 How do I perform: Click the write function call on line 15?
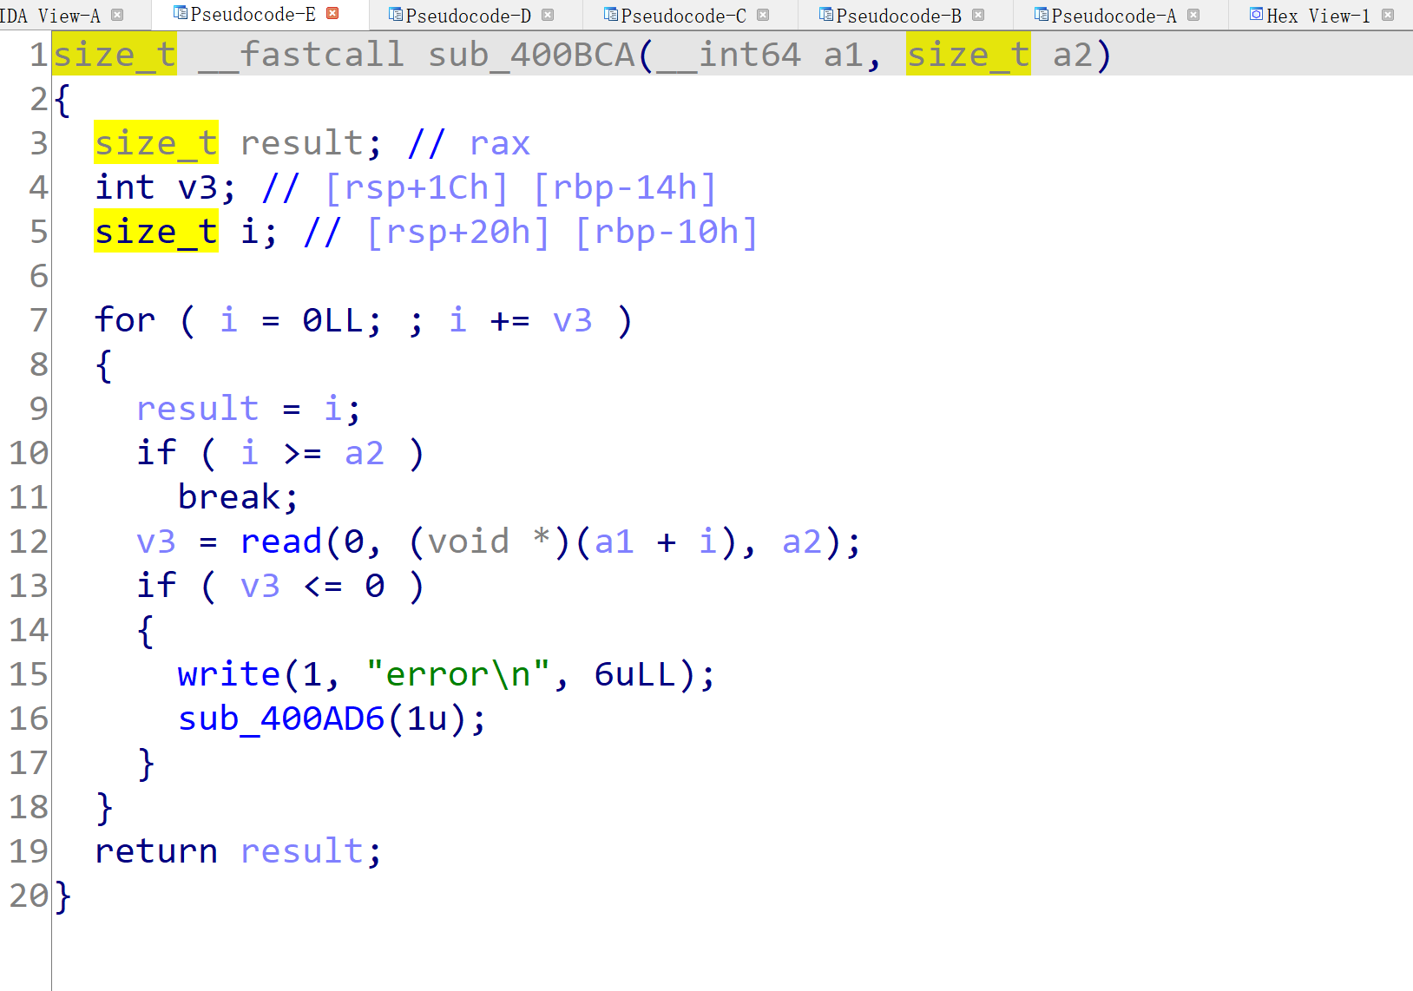click(x=229, y=673)
